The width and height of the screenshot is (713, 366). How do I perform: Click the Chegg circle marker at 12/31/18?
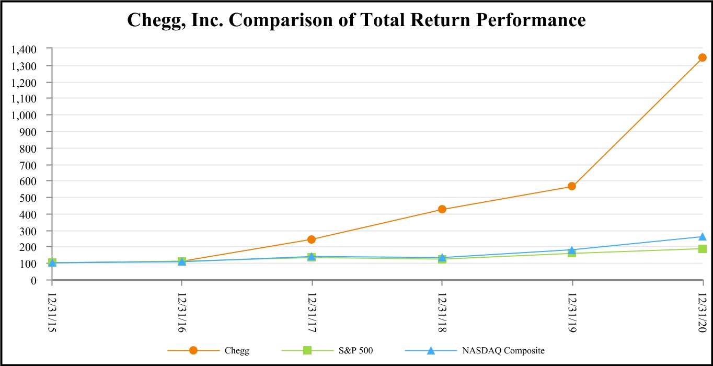442,209
